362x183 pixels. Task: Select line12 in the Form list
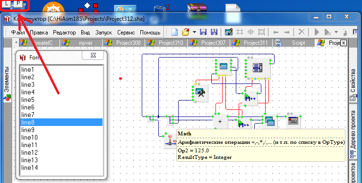click(61, 152)
